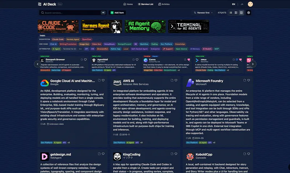
Task: Open the Hermes Agent Ecosystem banner
Action: click(x=102, y=26)
